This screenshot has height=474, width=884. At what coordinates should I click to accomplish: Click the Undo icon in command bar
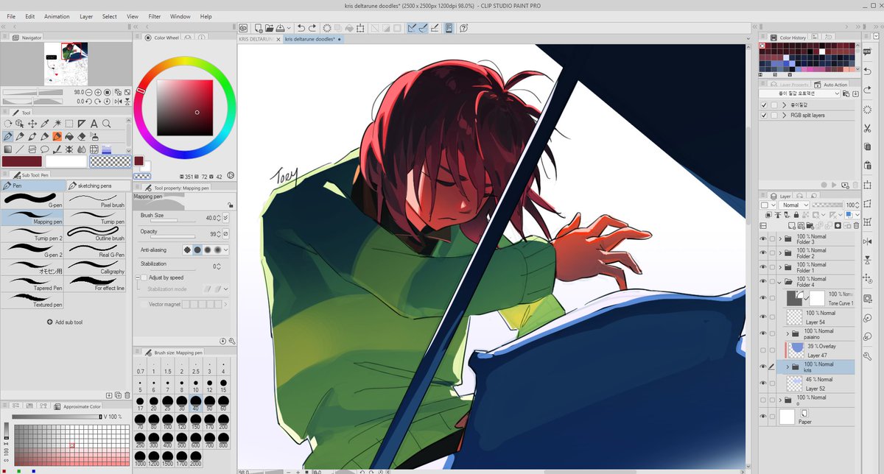click(301, 28)
